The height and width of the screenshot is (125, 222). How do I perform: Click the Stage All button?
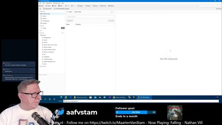click(x=70, y=21)
